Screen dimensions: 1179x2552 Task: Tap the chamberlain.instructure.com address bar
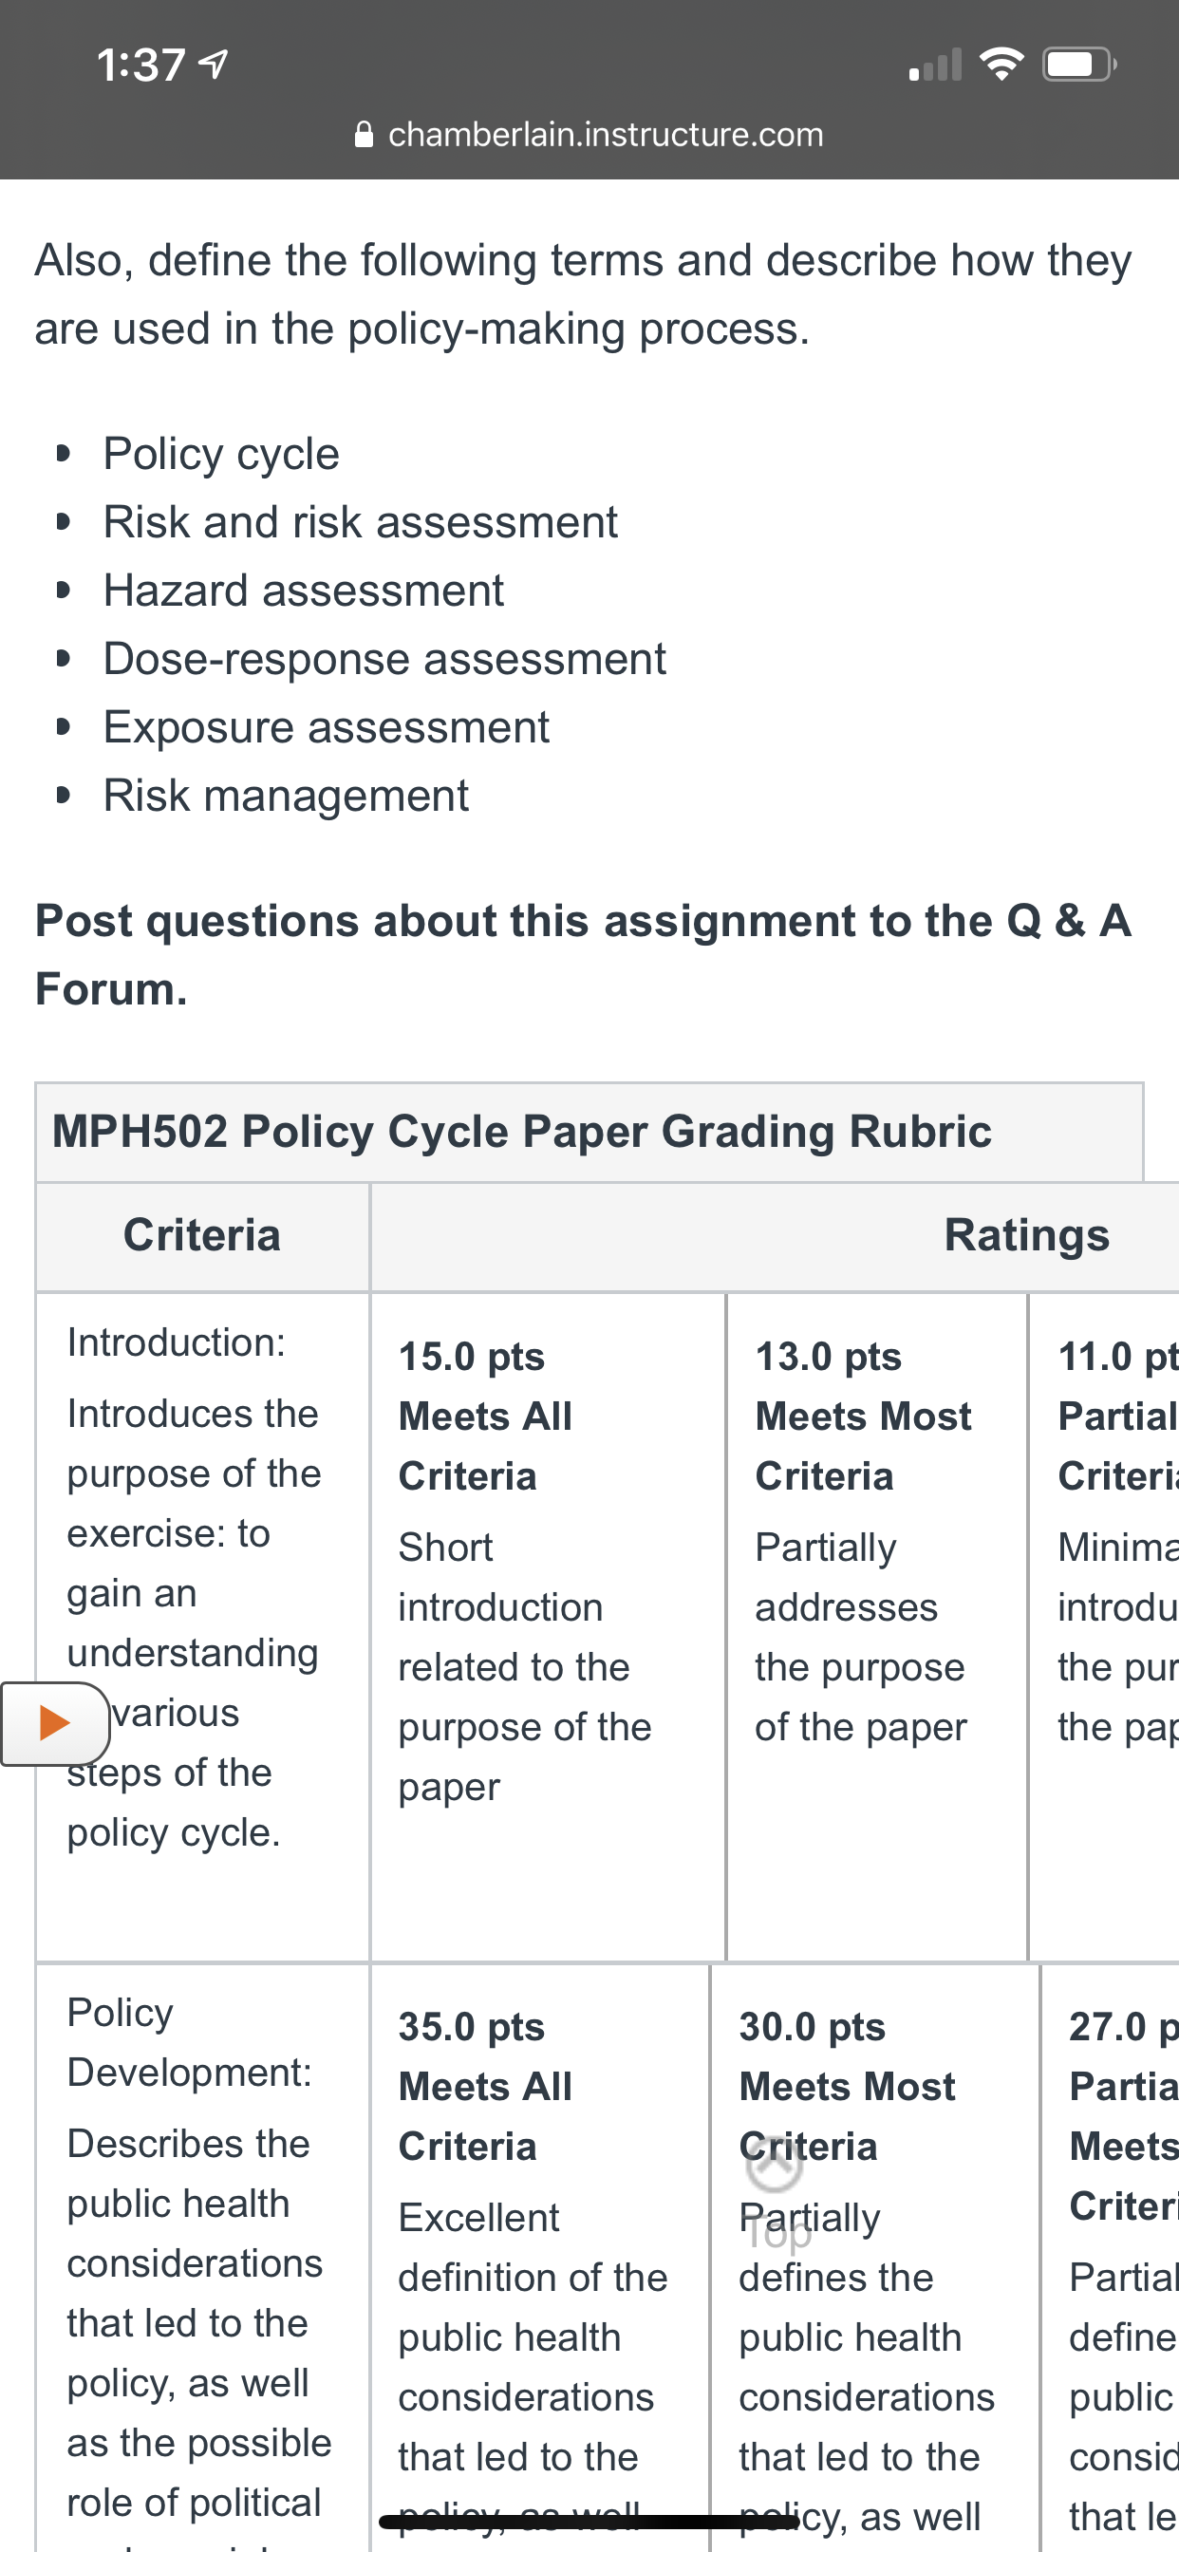click(589, 134)
